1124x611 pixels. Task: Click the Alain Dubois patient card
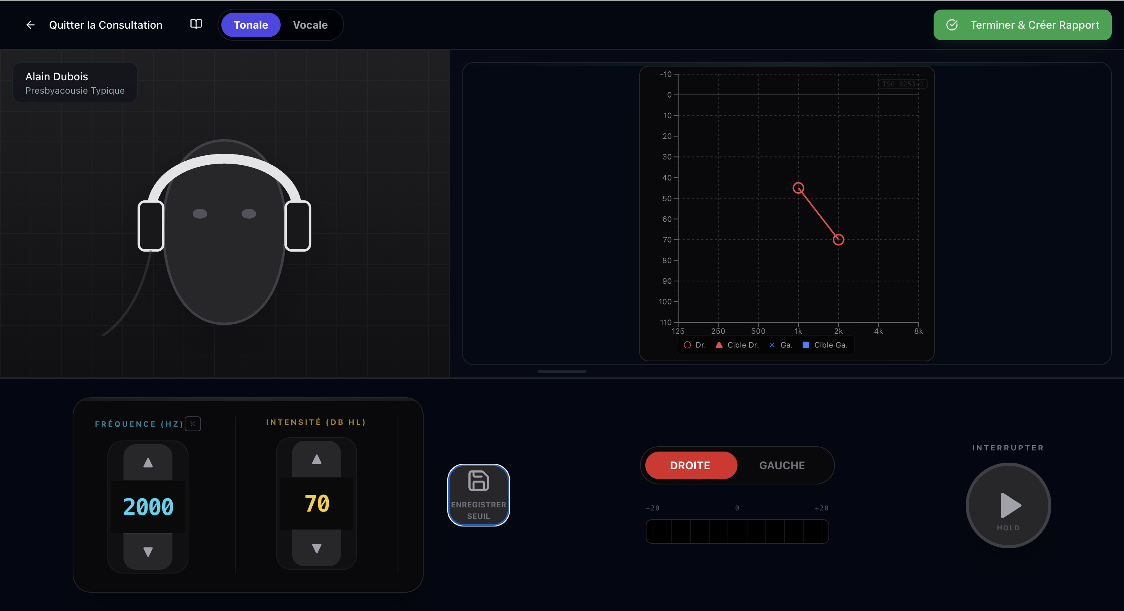pyautogui.click(x=75, y=83)
